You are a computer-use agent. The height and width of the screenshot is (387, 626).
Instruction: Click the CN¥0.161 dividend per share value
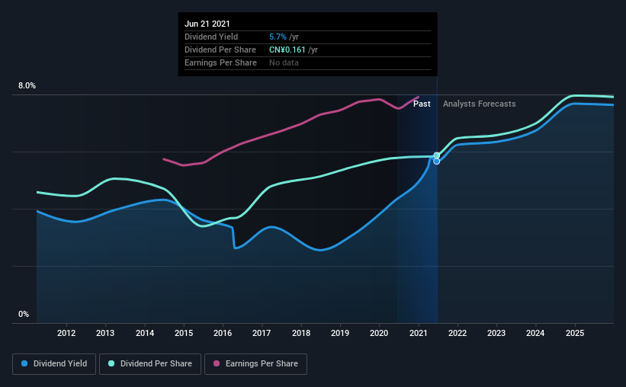[287, 50]
